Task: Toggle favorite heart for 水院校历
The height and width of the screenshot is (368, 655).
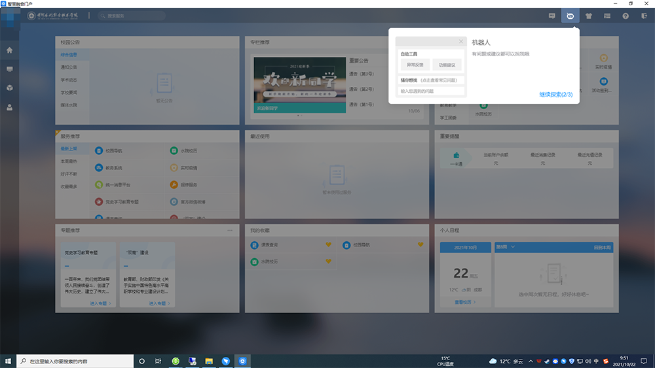Action: pos(329,261)
